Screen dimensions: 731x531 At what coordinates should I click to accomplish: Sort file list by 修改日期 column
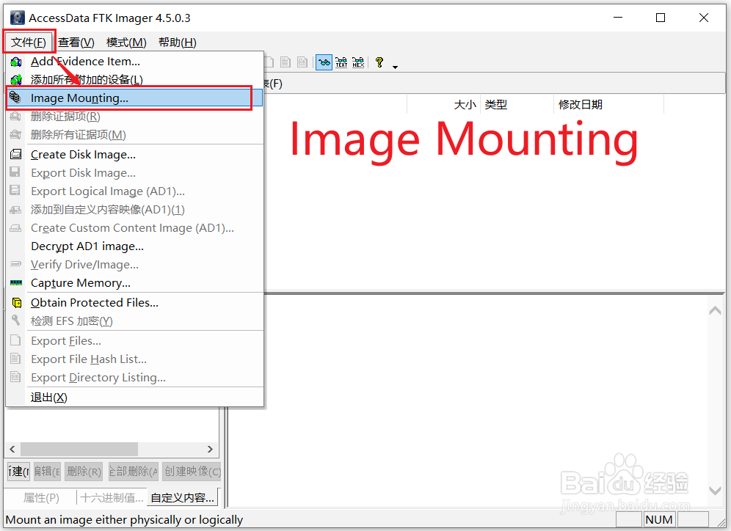tap(609, 104)
